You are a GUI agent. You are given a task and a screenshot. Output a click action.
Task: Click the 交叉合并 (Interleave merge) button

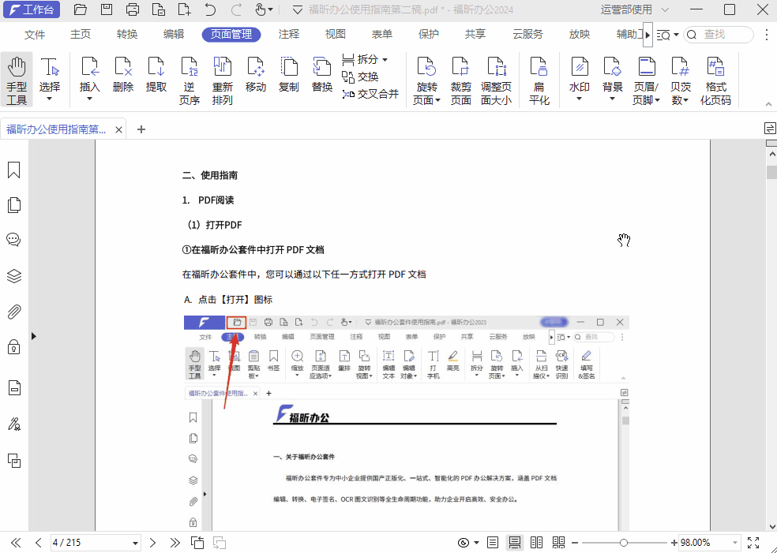tap(370, 92)
